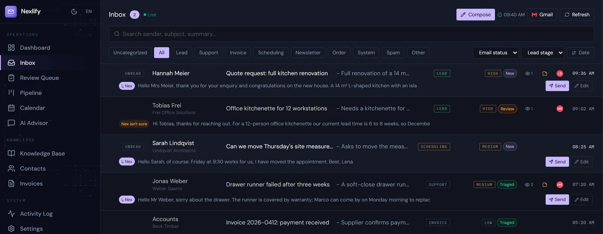Click the note icon on Hannah Meier row
The image size is (603, 234).
coord(545,73)
